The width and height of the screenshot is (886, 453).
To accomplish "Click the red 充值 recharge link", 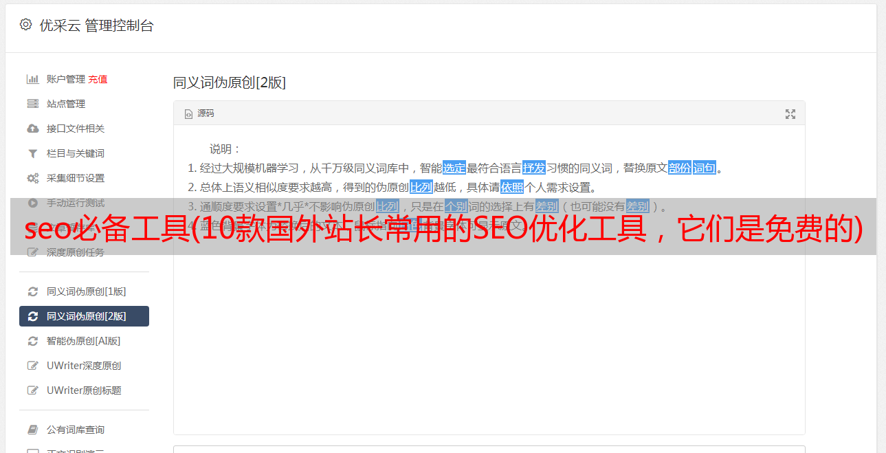I will point(98,79).
